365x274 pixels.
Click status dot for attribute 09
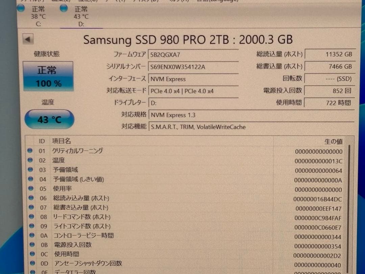[32, 226]
